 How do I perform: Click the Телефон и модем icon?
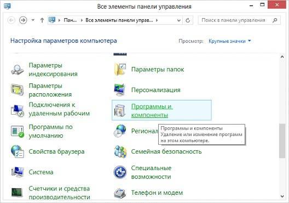[120, 193]
